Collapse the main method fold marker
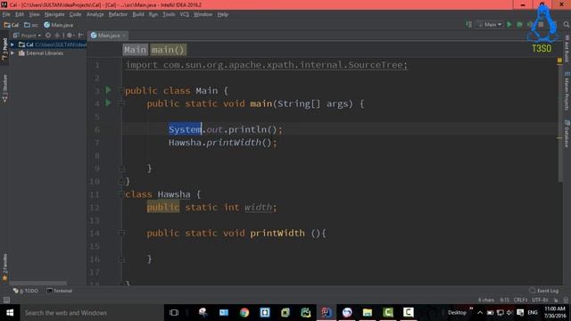Image resolution: width=571 pixels, height=321 pixels. click(x=121, y=103)
